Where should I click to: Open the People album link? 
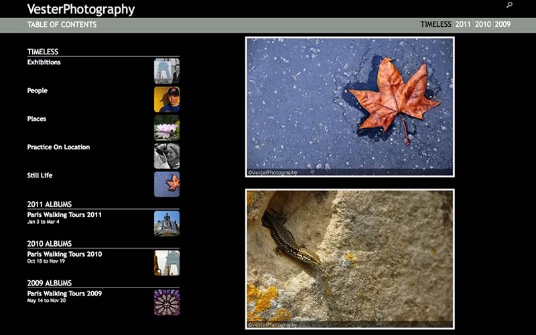click(x=37, y=90)
